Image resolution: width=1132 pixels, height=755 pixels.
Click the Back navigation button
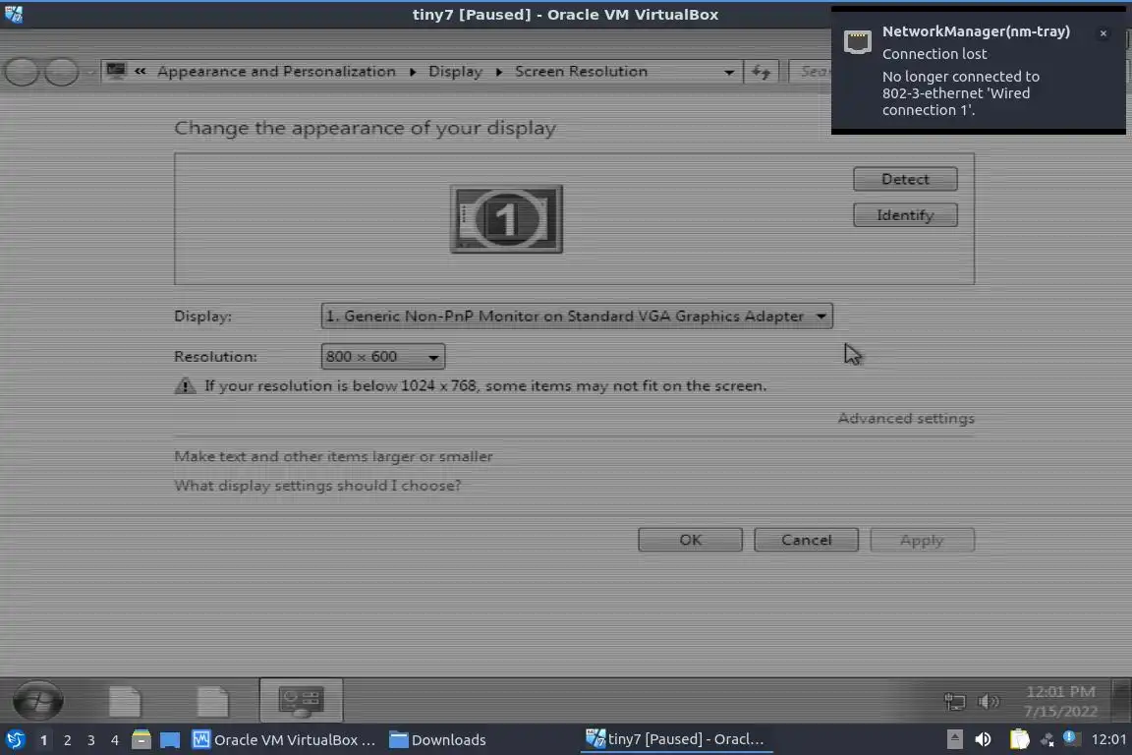(x=22, y=72)
